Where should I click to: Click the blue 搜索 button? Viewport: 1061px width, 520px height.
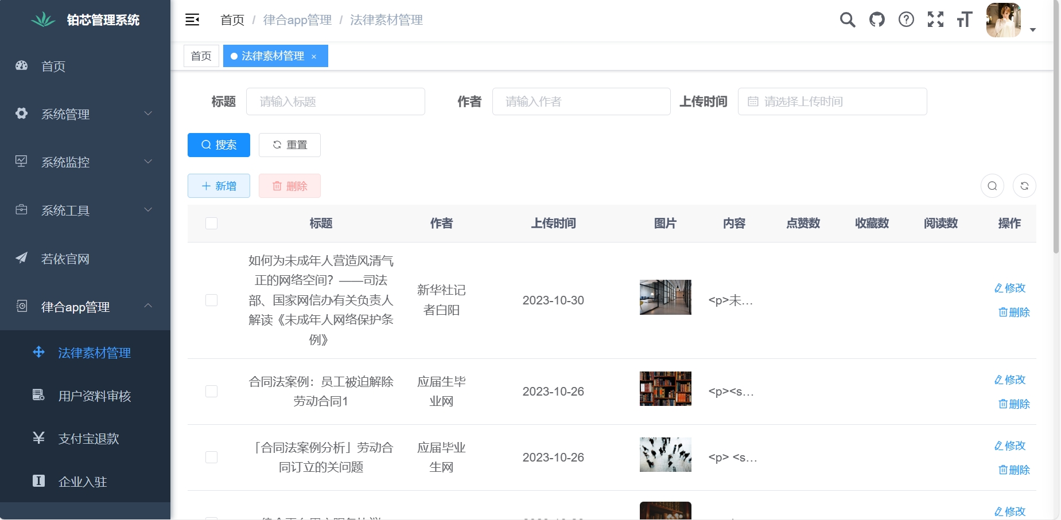[219, 145]
